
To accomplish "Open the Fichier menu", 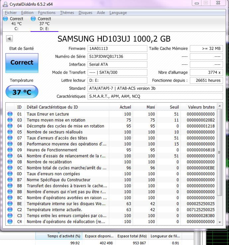I will 11,13.
